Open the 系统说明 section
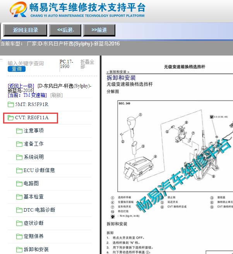Viewport: 233px width, 254px height. (x=34, y=157)
